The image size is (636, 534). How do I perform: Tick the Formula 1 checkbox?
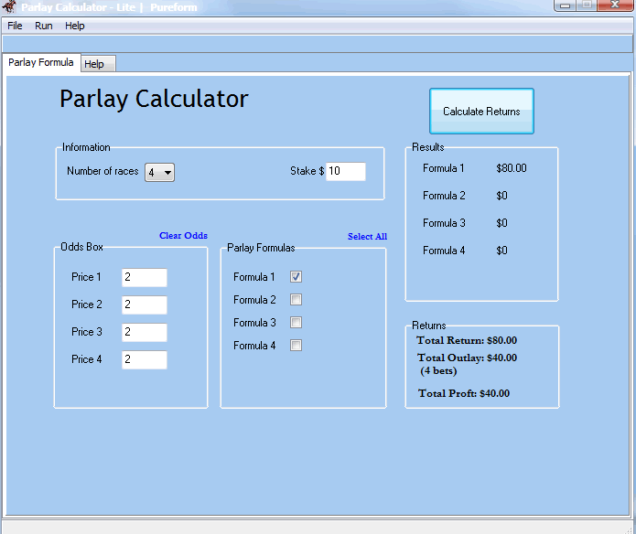(296, 276)
